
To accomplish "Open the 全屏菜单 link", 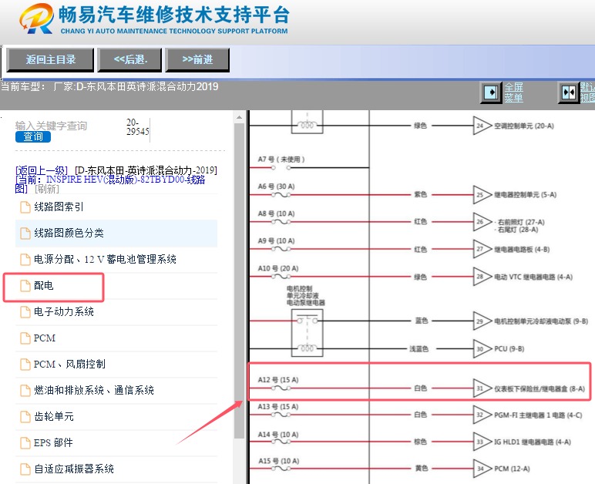I will 514,92.
